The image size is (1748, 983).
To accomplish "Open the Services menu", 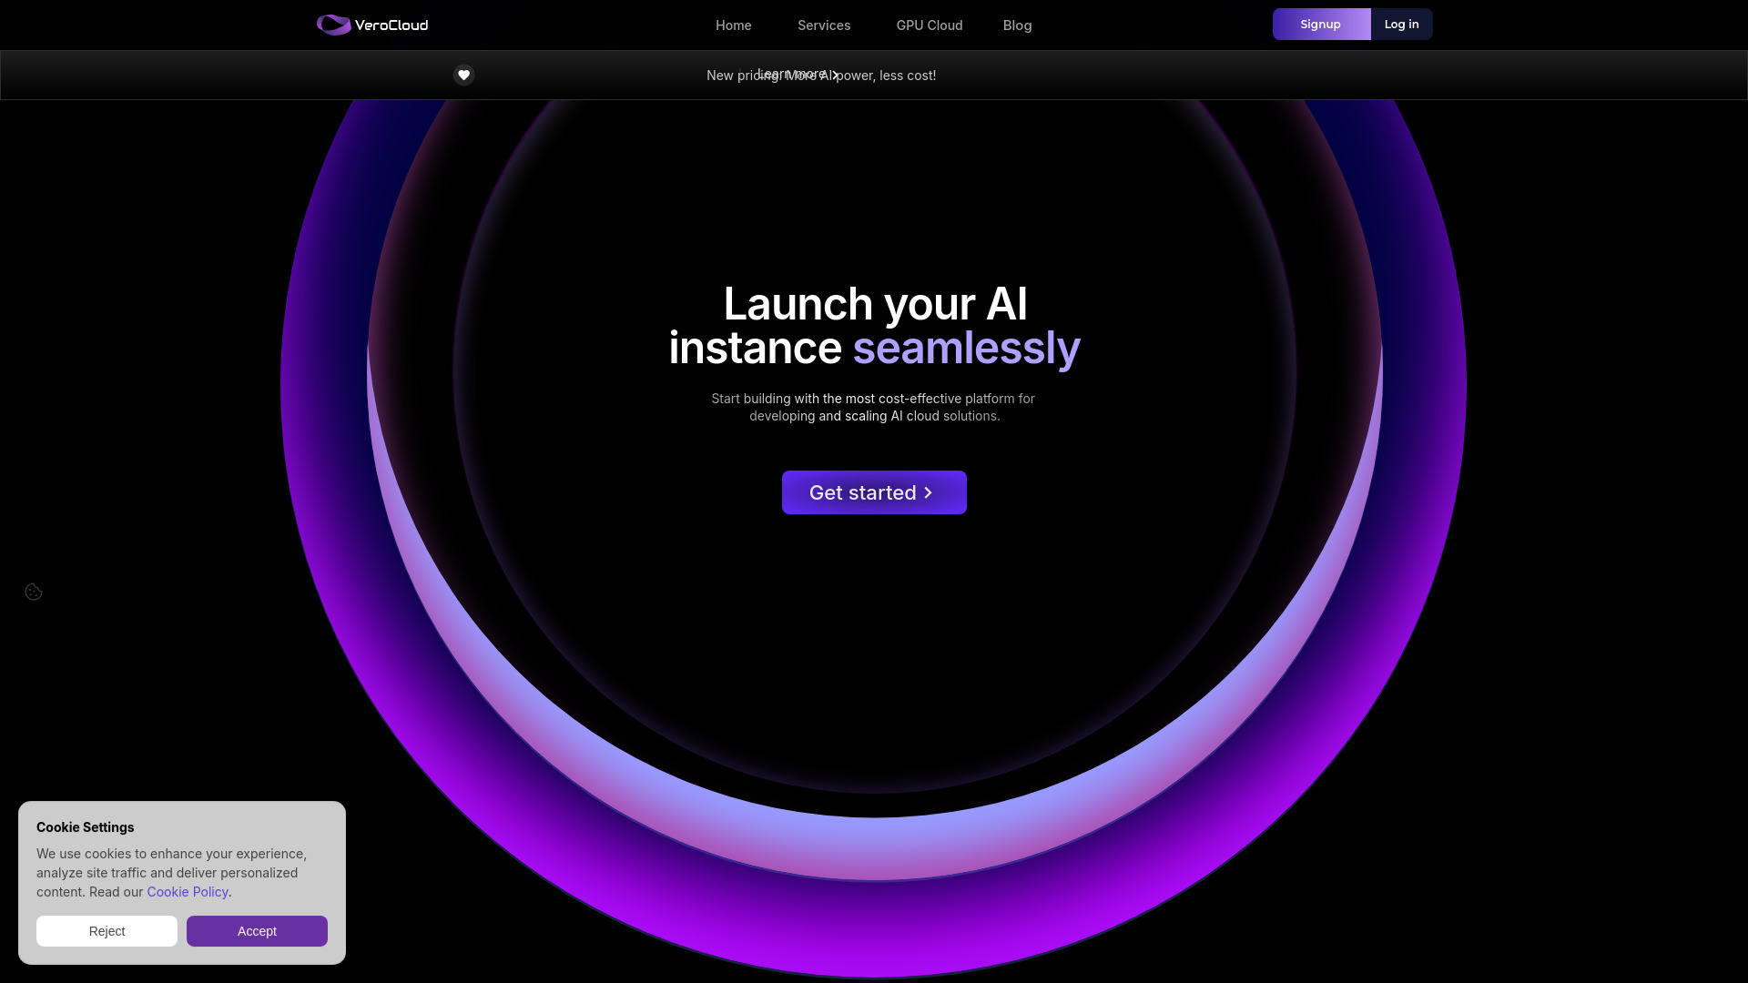I will (823, 25).
